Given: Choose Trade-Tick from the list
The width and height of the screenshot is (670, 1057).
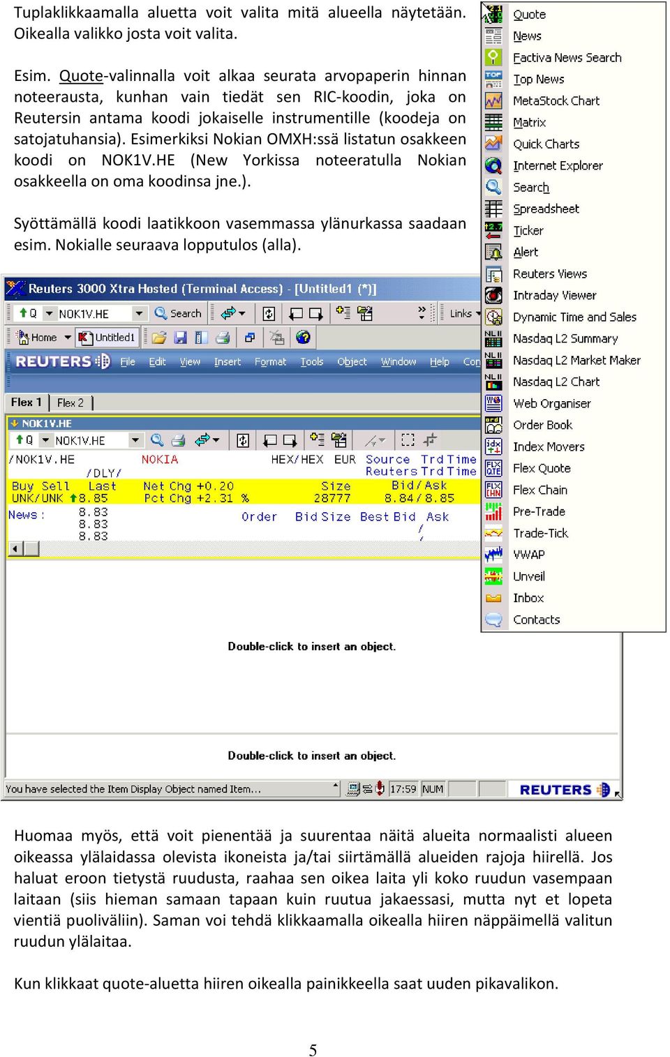Looking at the screenshot, I should pos(540,534).
